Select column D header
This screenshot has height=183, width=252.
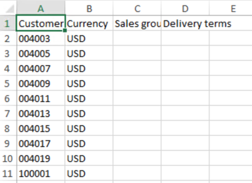click(x=185, y=8)
